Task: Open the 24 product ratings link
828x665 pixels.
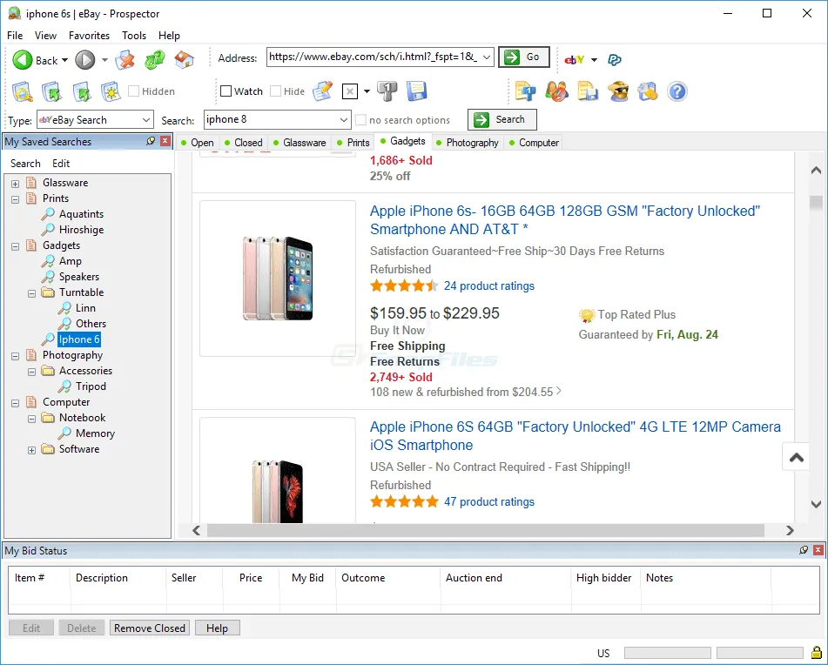Action: pyautogui.click(x=489, y=286)
